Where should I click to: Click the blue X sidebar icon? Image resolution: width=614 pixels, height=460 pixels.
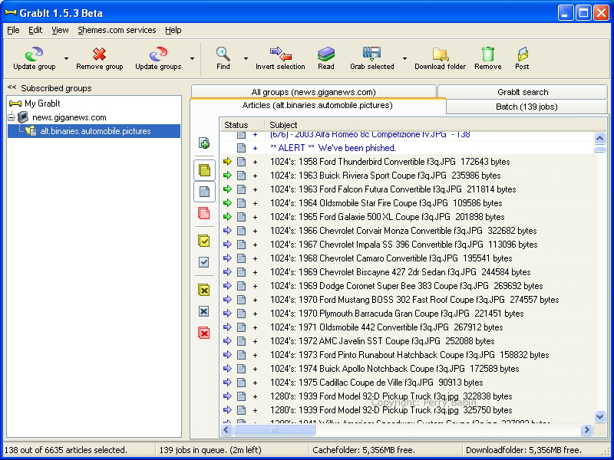click(204, 311)
